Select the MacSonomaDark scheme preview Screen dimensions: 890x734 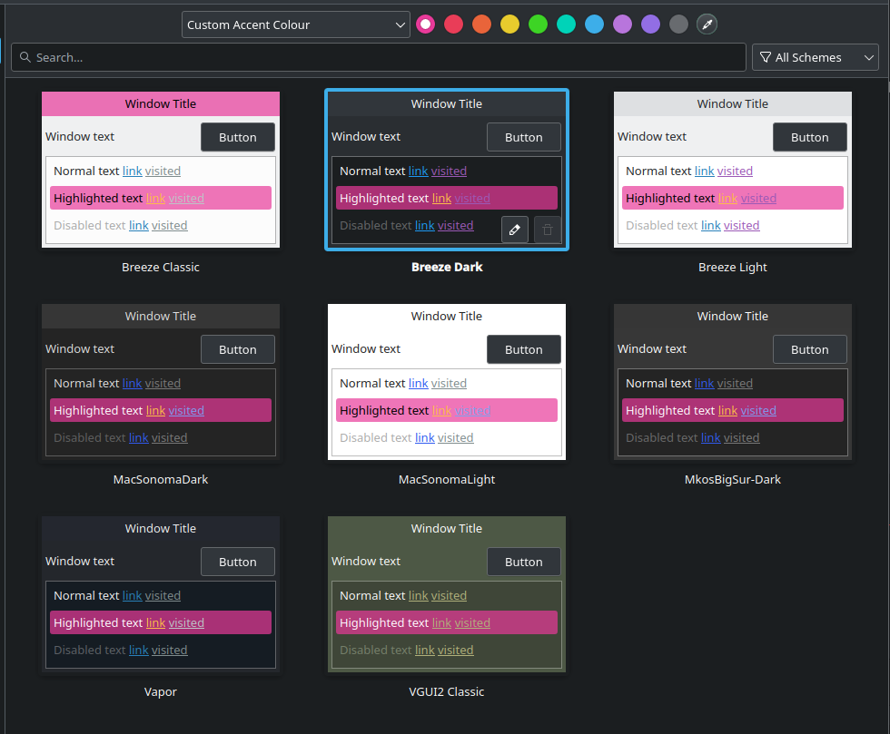pos(161,382)
